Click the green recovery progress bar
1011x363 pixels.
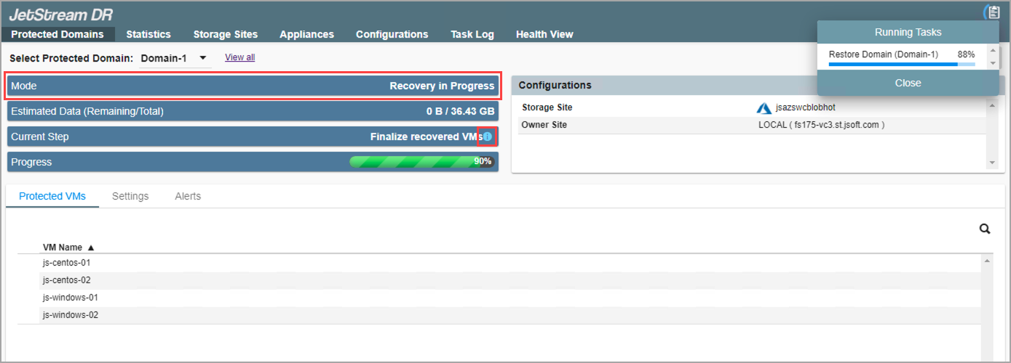(422, 162)
